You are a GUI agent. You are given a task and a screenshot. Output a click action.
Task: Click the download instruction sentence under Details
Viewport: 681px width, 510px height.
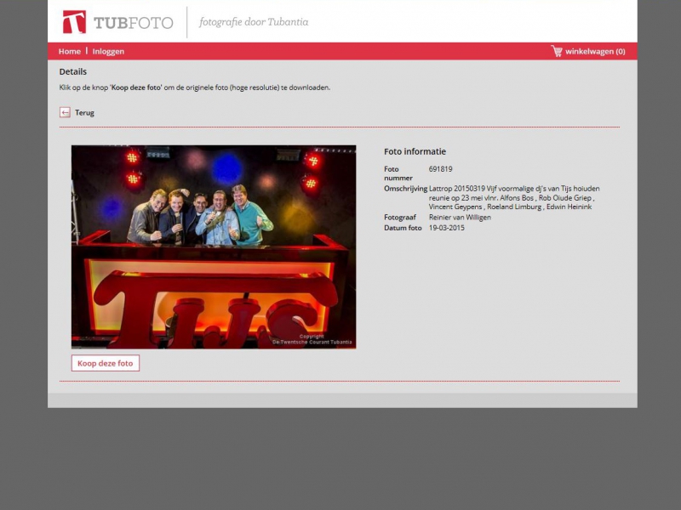click(194, 87)
